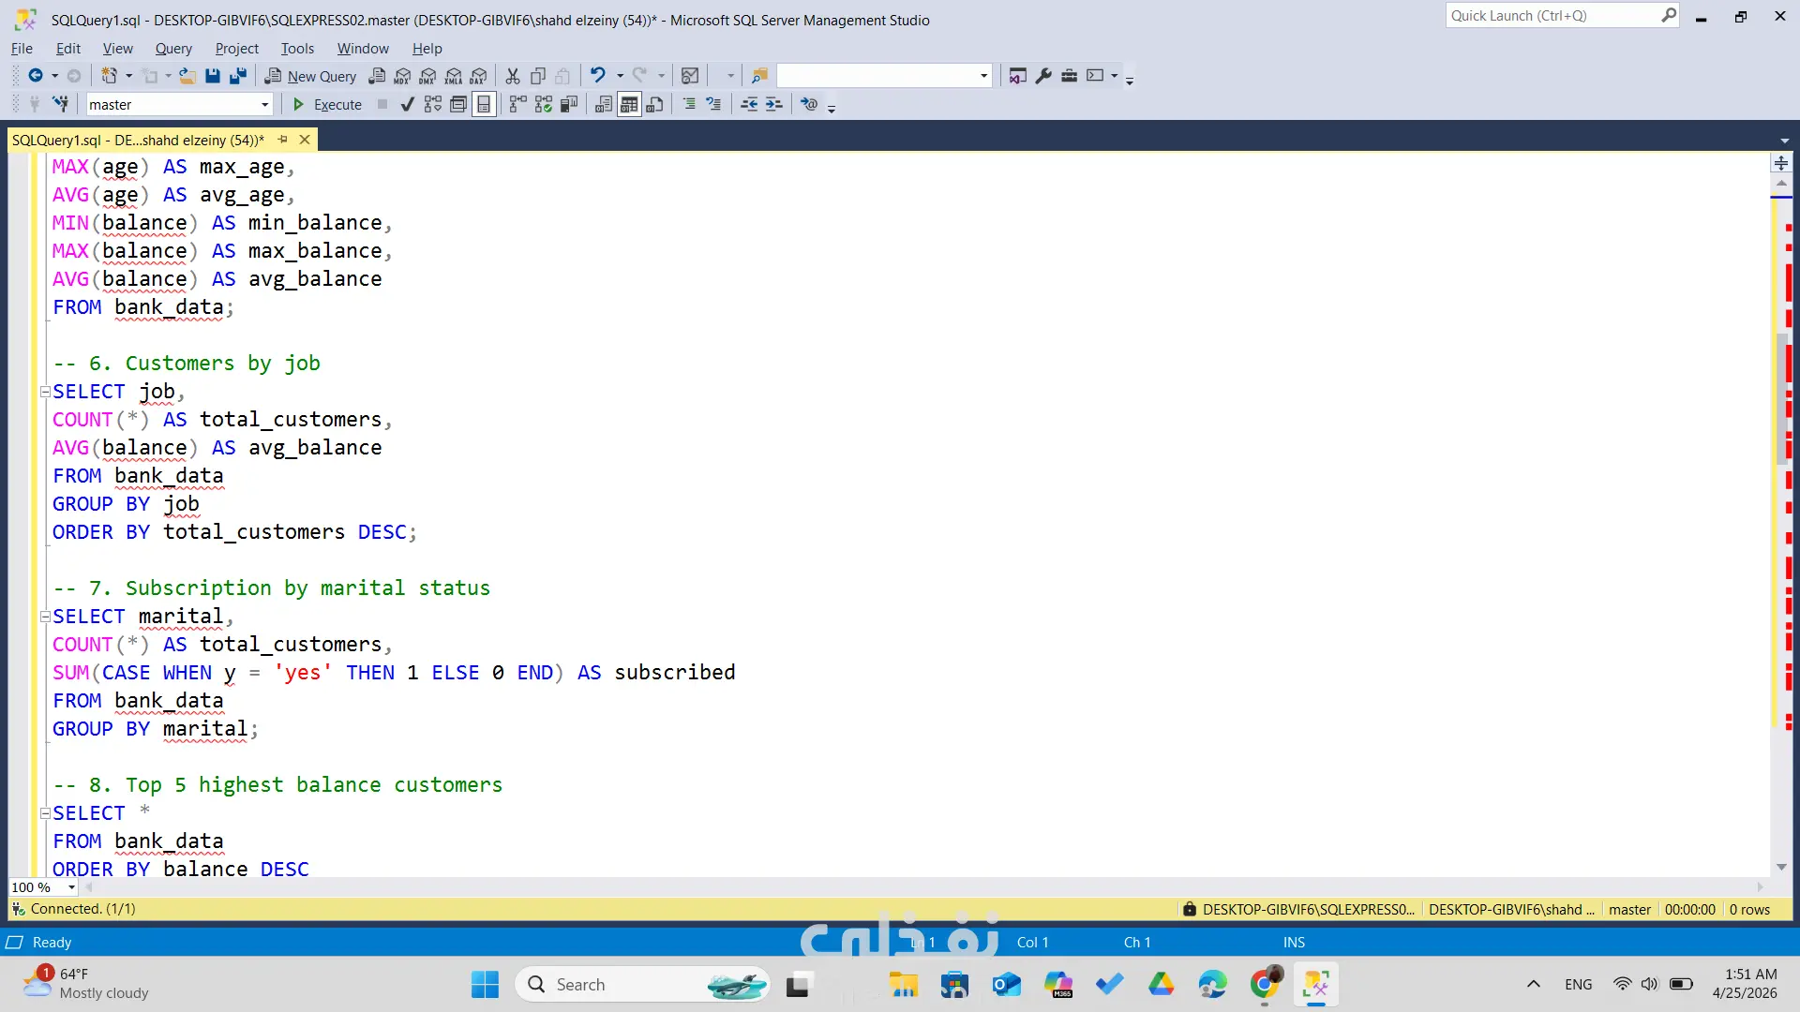Toggle Include Live Query Statistics
The height and width of the screenshot is (1012, 1800).
[543, 104]
